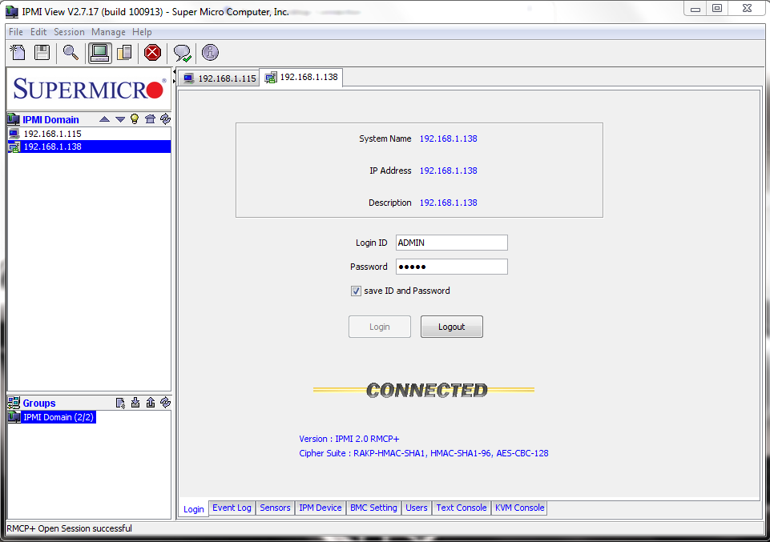Viewport: 770px width, 542px height.
Task: Click the Cipher Suite line of text
Action: click(424, 453)
